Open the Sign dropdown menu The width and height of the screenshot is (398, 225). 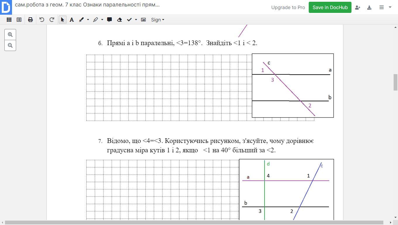(x=157, y=20)
